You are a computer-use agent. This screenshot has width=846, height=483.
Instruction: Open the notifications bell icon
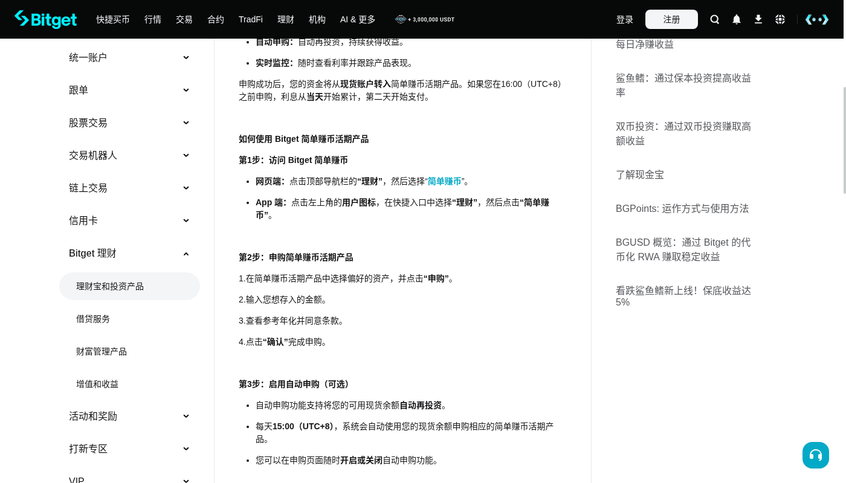pyautogui.click(x=737, y=19)
